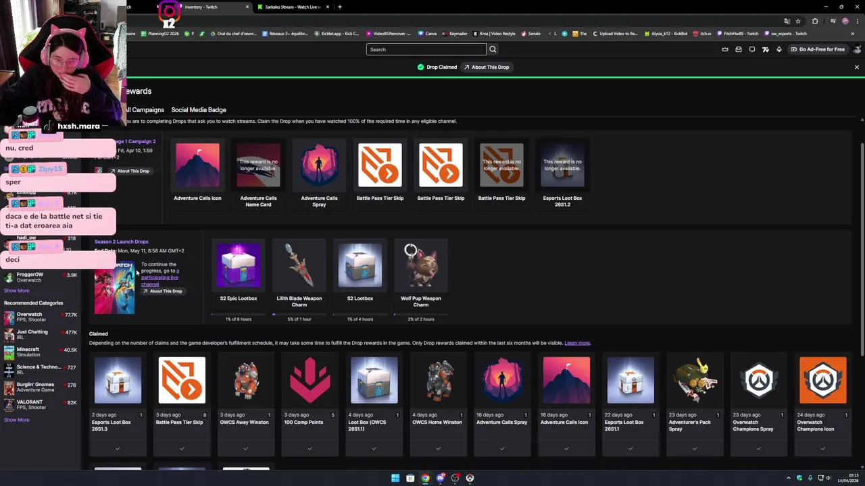The image size is (865, 486).
Task: Open FroggerOW channel in sidebar
Action: (x=41, y=277)
